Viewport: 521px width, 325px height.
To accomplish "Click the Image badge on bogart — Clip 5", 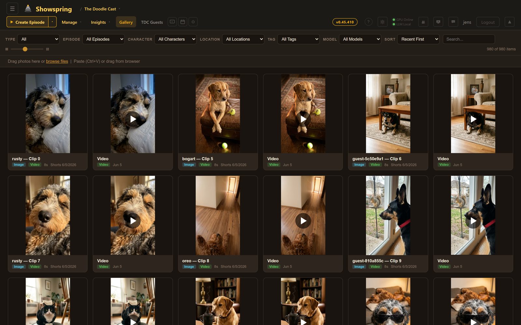I will tap(189, 165).
